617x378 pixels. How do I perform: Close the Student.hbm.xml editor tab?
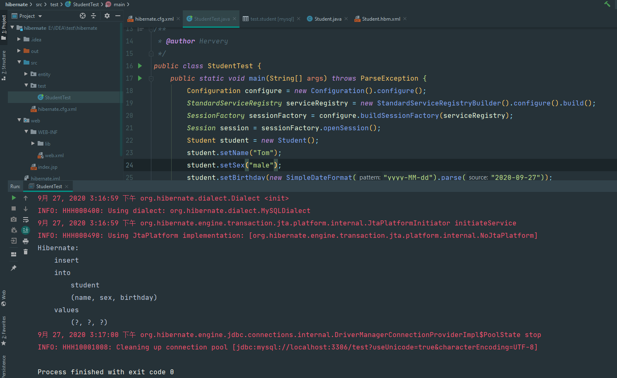point(405,19)
